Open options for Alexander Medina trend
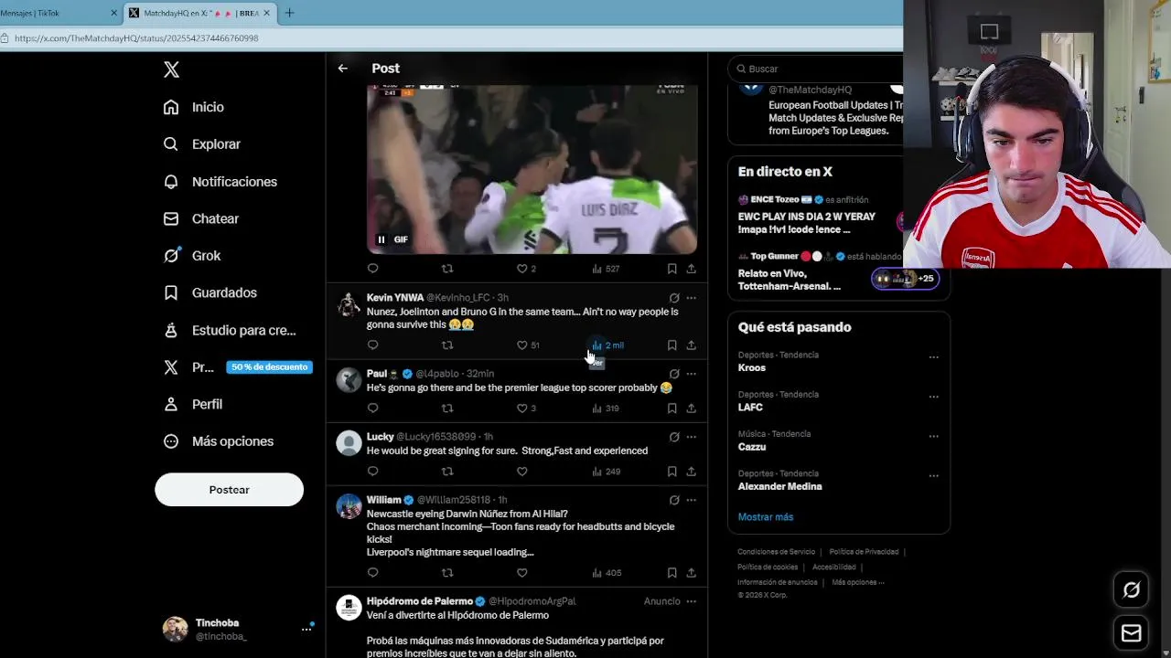Image resolution: width=1171 pixels, height=658 pixels. pos(933,475)
